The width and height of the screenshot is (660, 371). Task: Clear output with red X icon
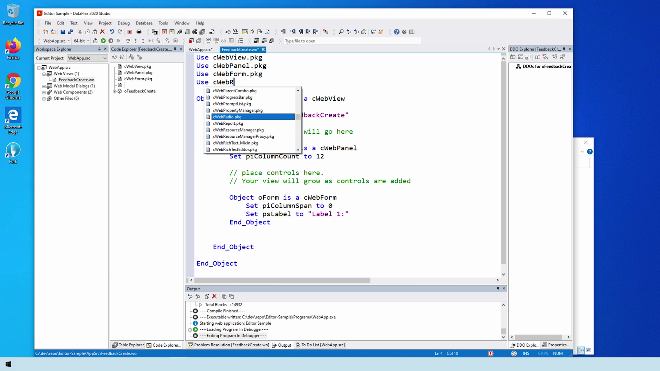click(214, 296)
